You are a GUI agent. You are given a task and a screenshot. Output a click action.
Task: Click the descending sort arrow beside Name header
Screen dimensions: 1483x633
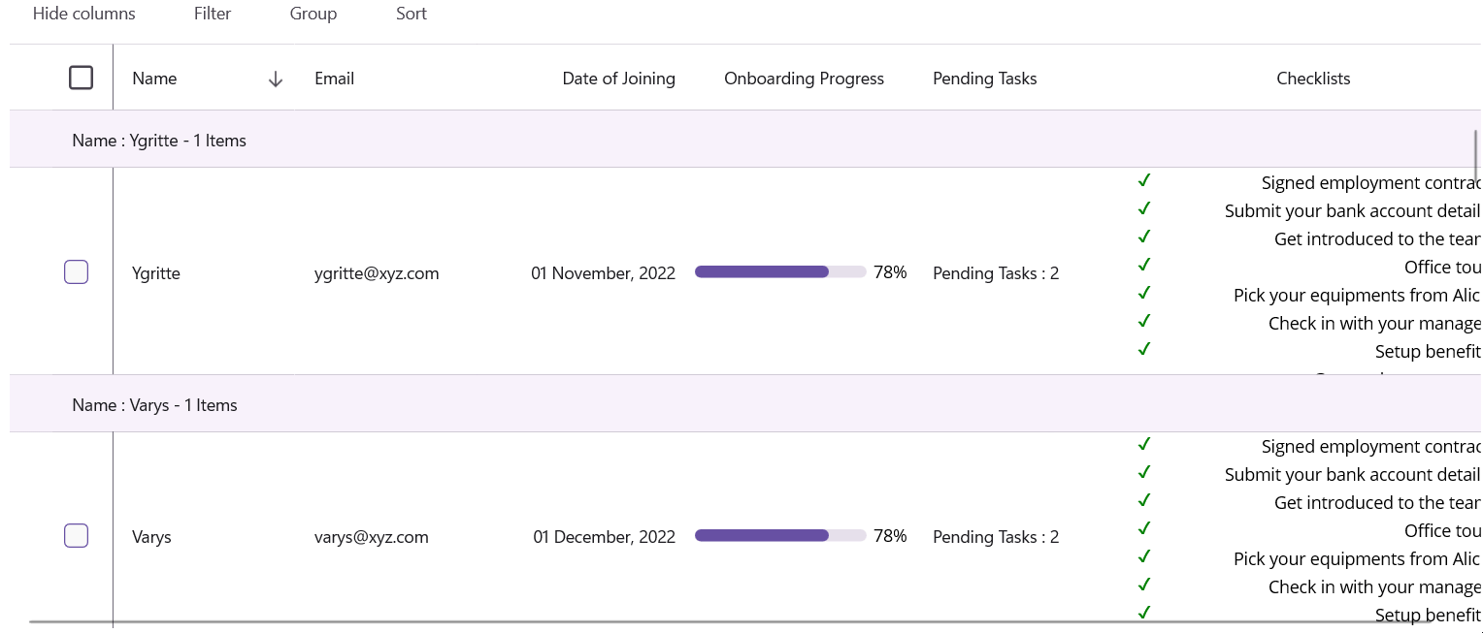[276, 79]
